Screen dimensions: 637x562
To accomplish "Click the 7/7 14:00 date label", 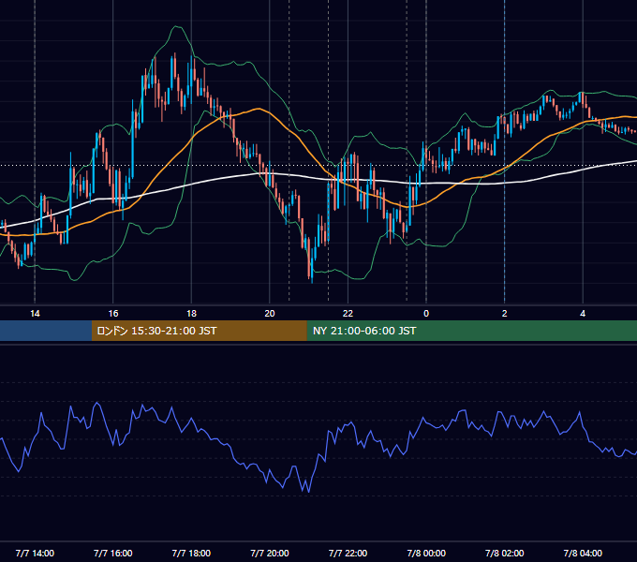I will [x=35, y=553].
